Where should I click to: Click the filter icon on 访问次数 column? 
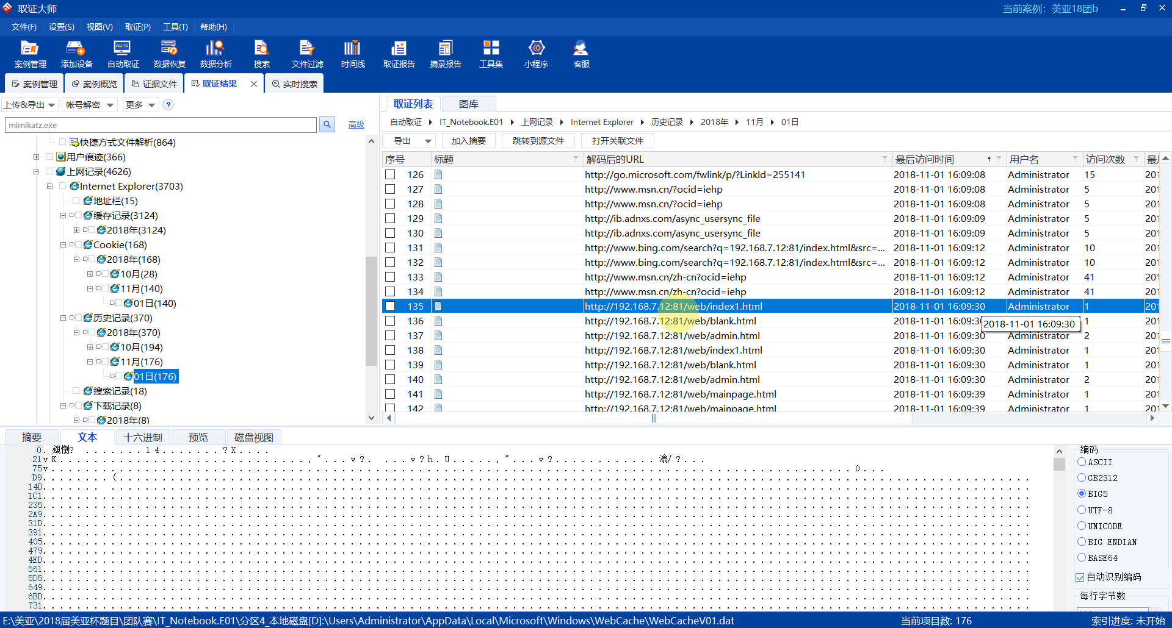coord(1136,159)
